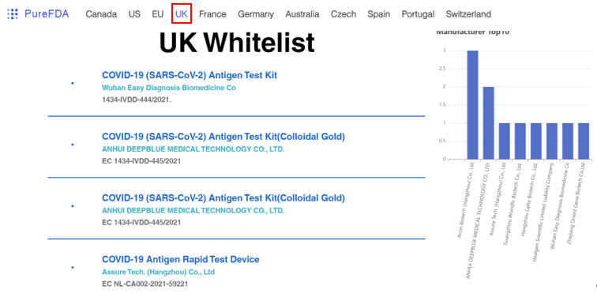Open the Czech navigation item
Image resolution: width=597 pixels, height=293 pixels.
pyautogui.click(x=344, y=14)
